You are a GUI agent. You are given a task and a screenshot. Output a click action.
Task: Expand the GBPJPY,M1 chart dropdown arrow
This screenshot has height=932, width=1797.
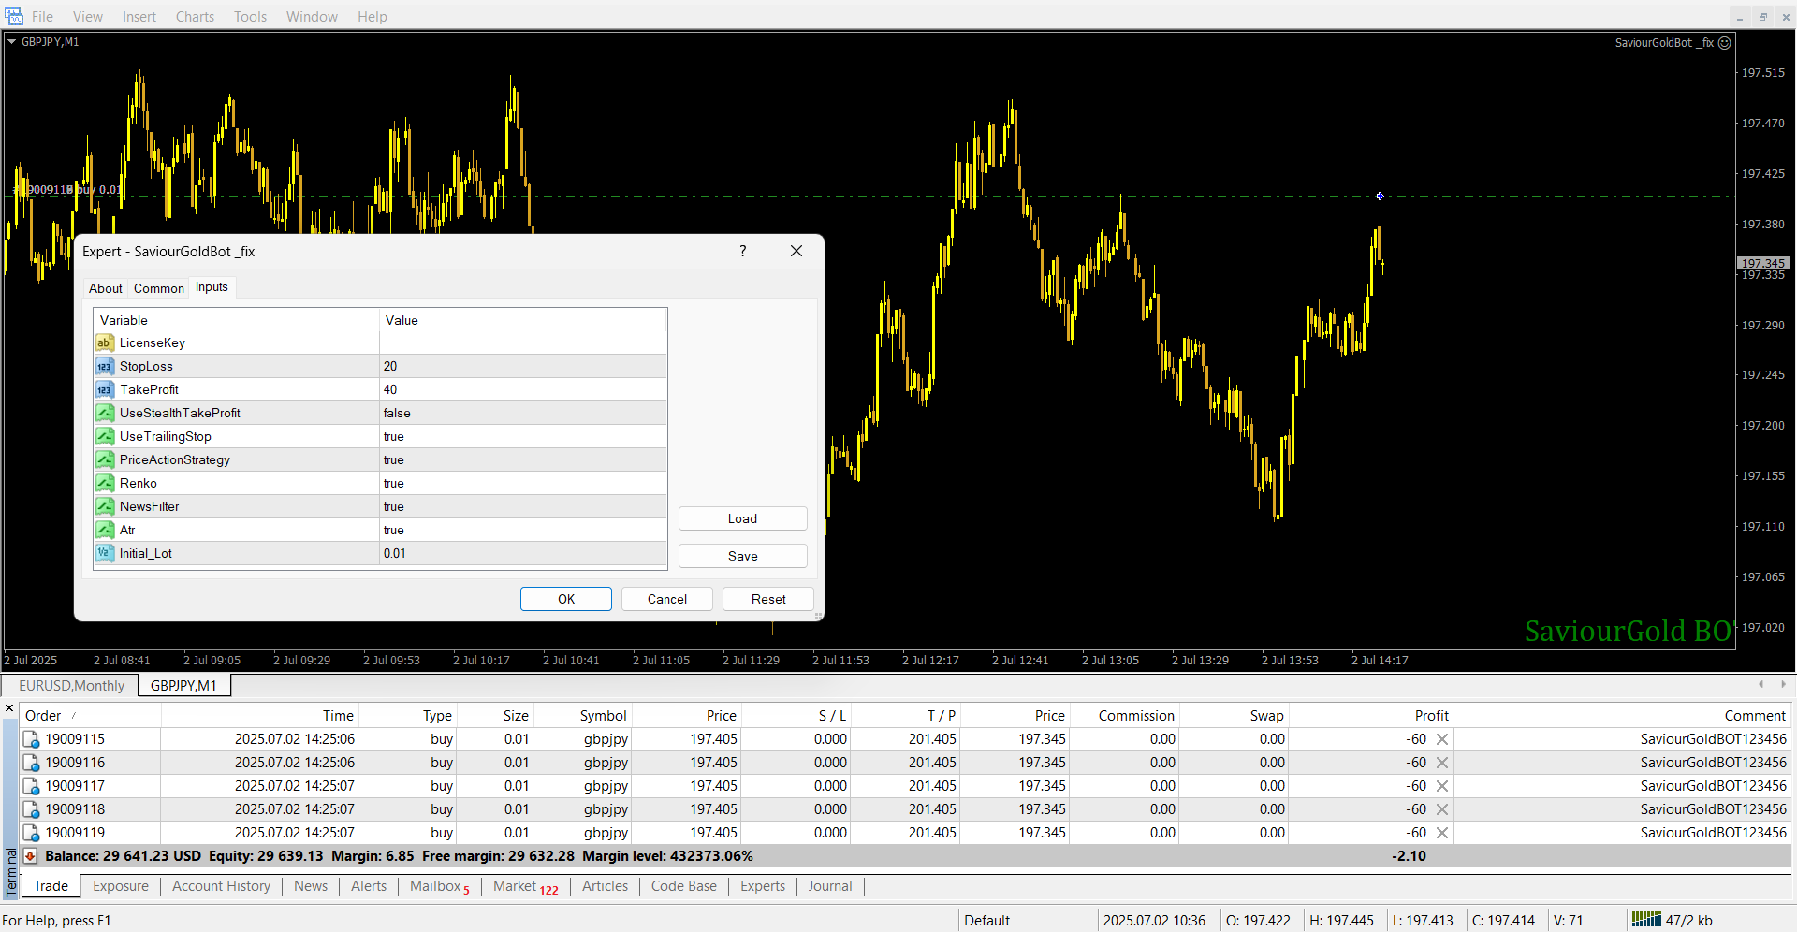[x=12, y=42]
